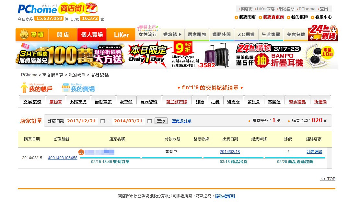Click 登出 to log out
This screenshot has height=209, width=349.
pyautogui.click(x=324, y=9)
